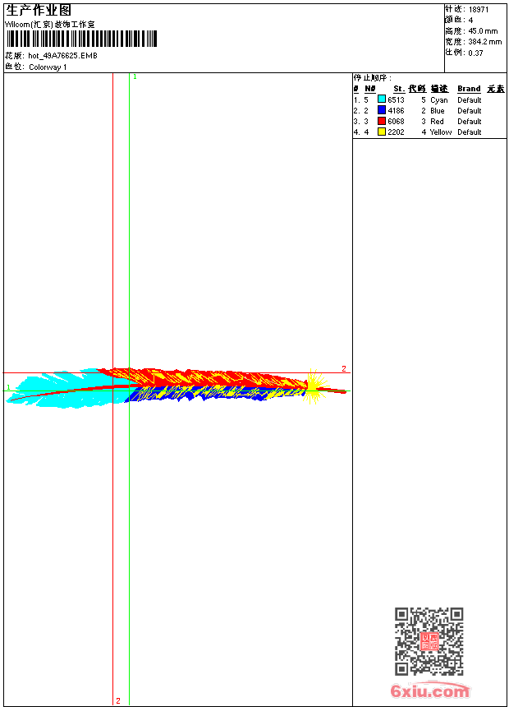This screenshot has height=707, width=509.
Task: Click the barcode below the Wilcom title
Action: (81, 39)
